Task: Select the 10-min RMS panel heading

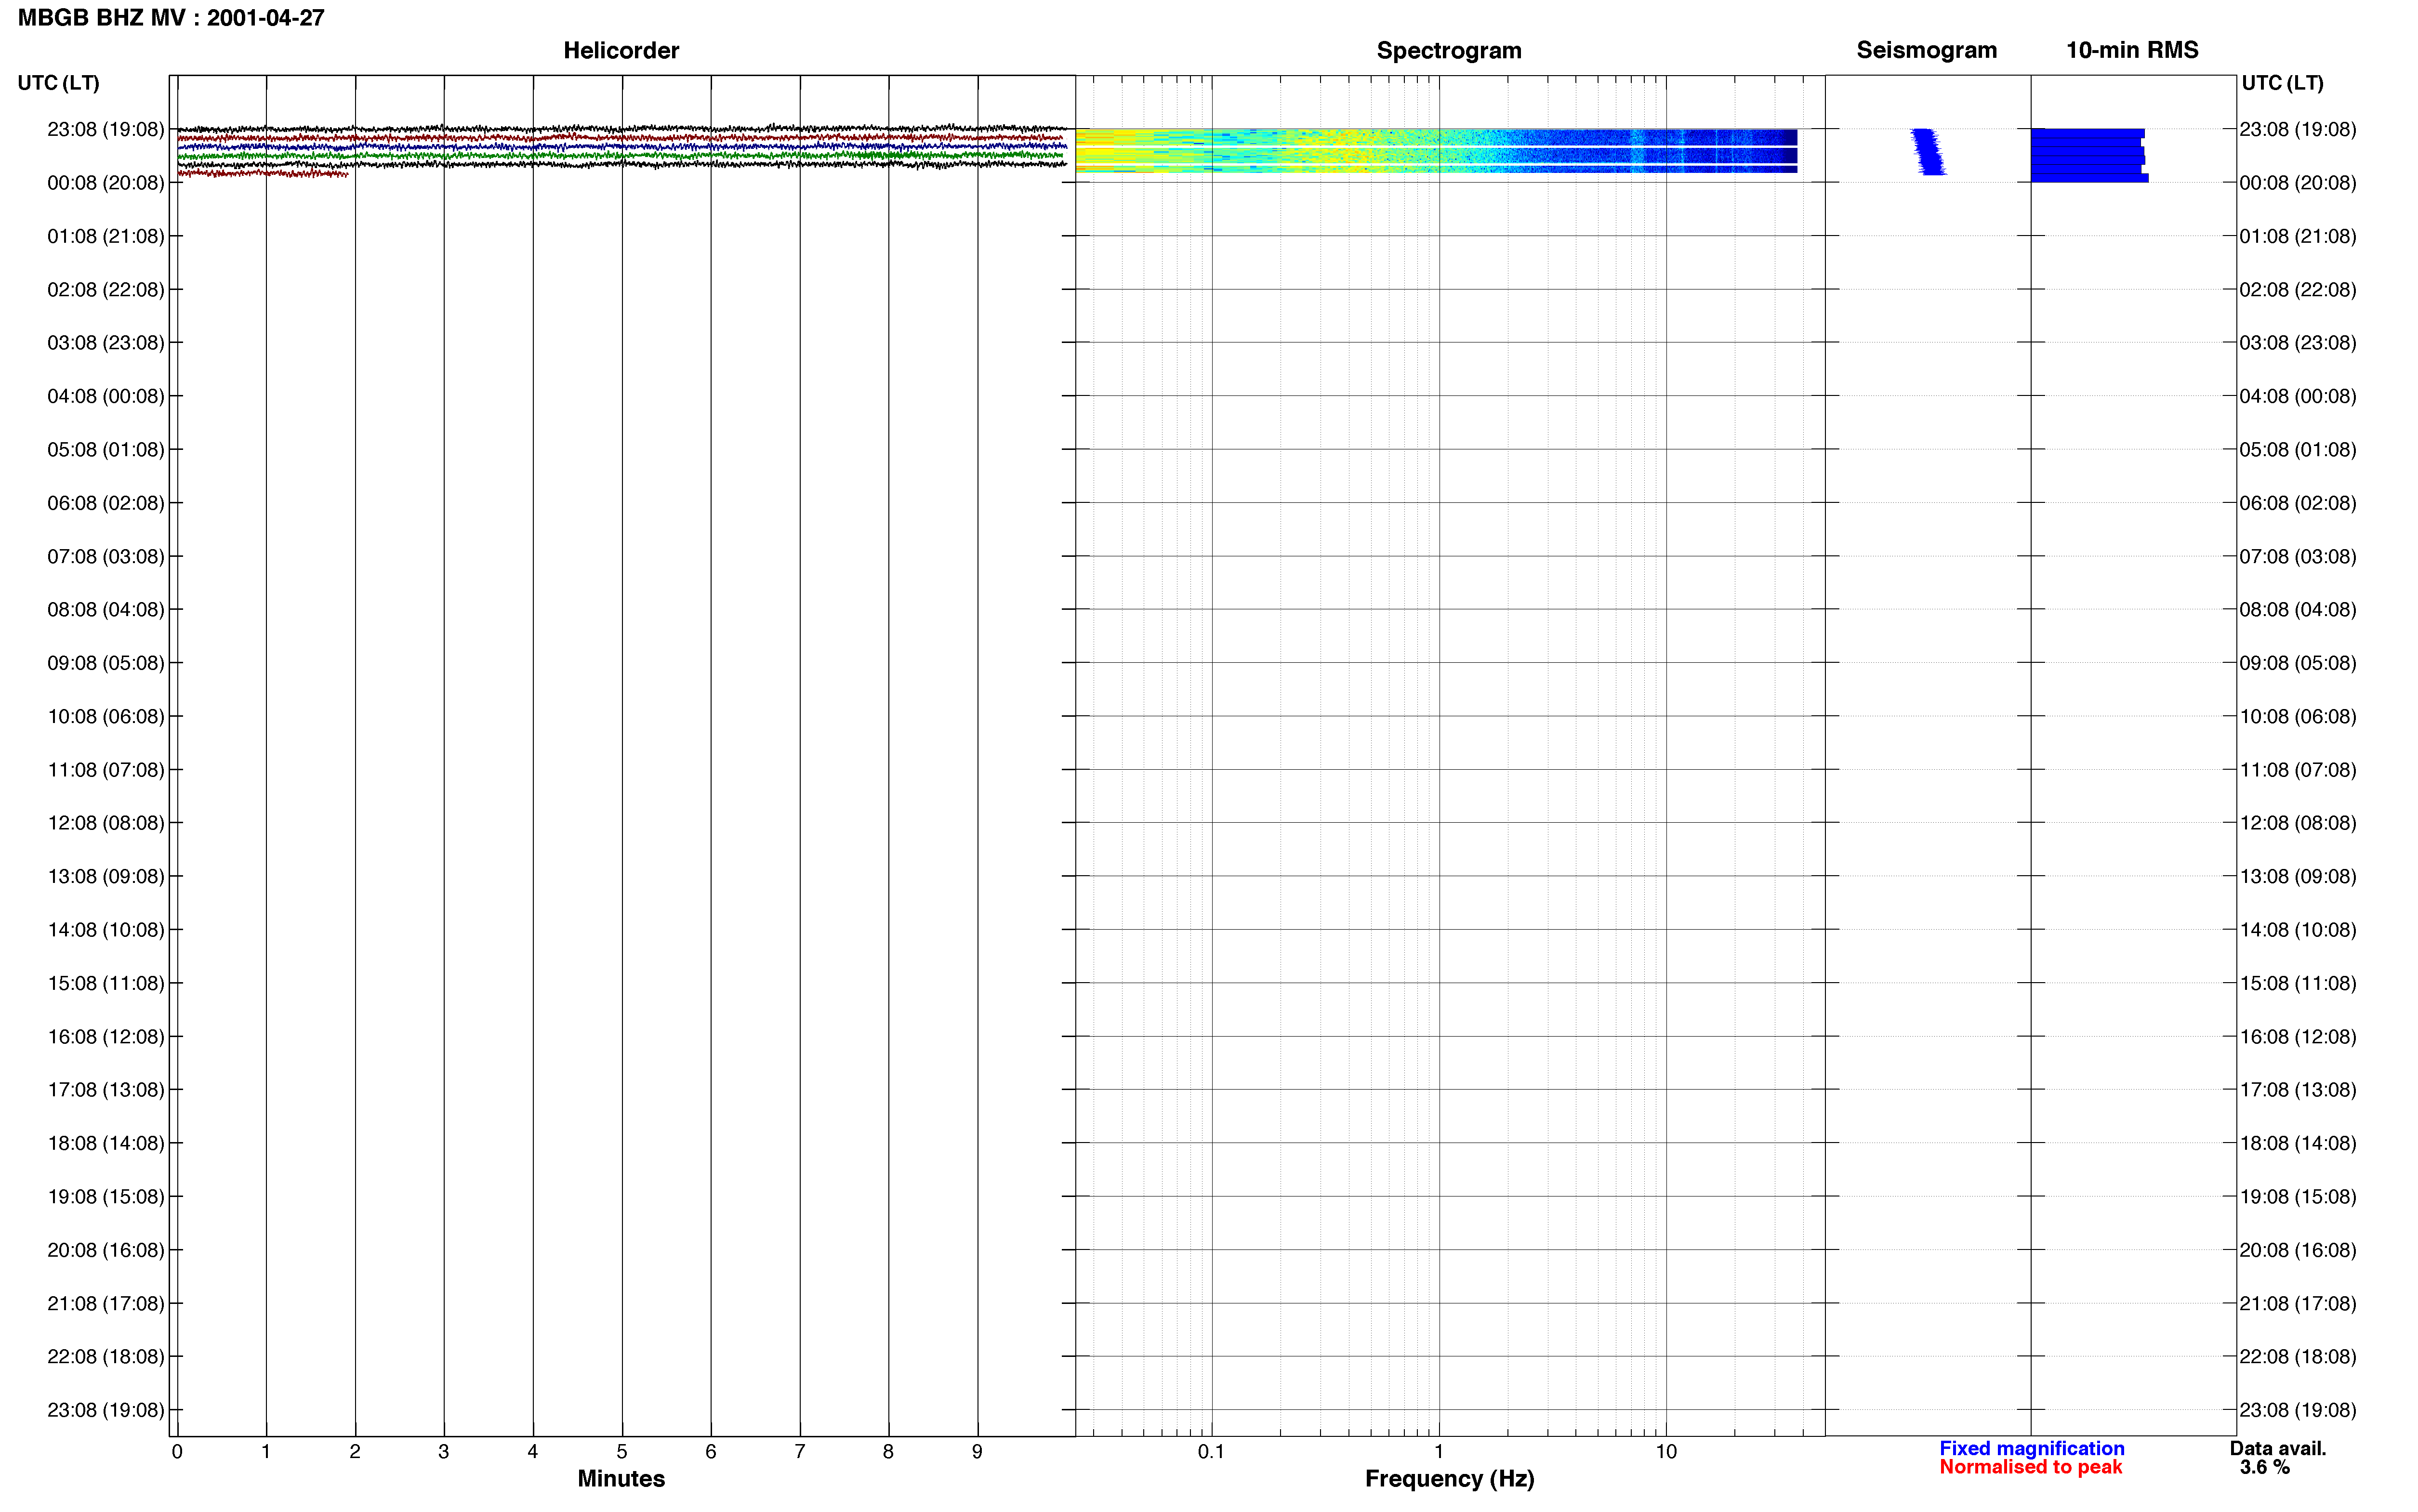Action: (2132, 50)
